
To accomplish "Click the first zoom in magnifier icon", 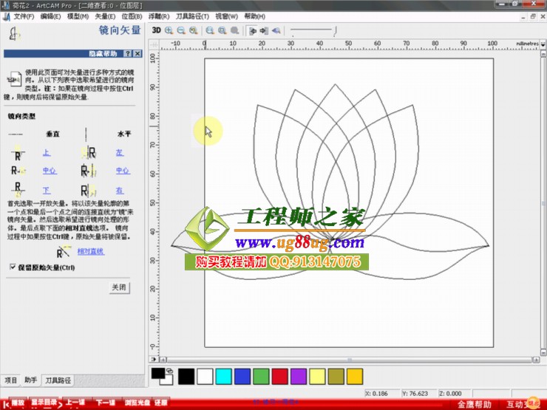I will click(169, 31).
